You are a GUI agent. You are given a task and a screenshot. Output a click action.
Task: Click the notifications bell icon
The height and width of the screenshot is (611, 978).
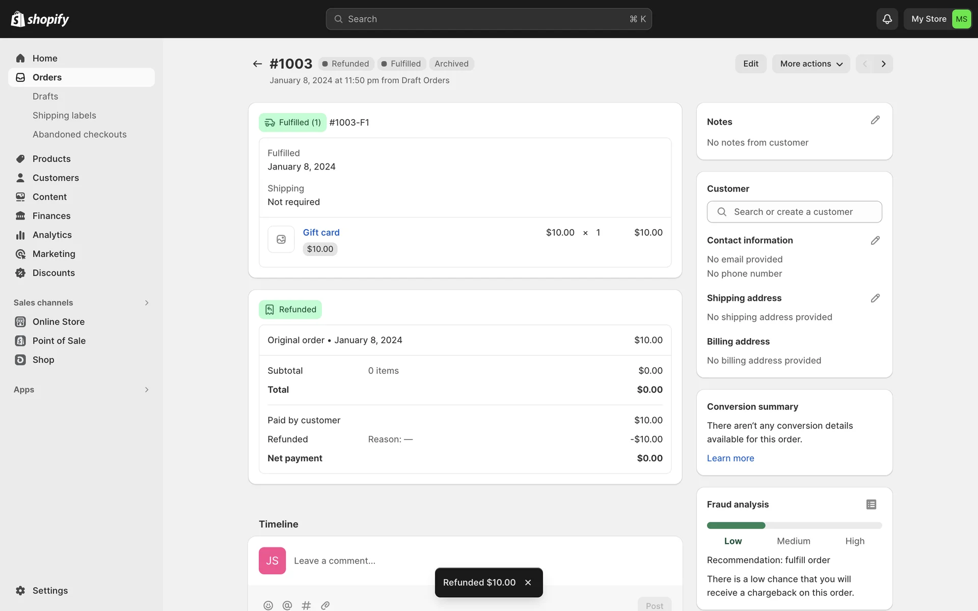[x=887, y=19]
